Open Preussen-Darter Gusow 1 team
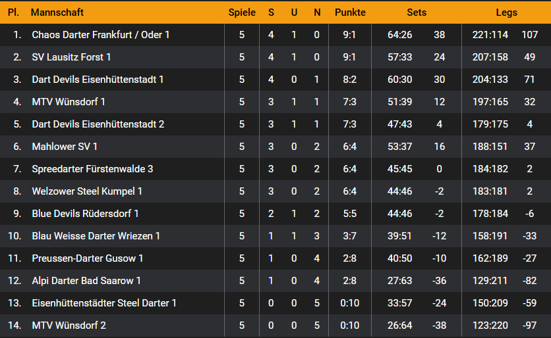 pyautogui.click(x=88, y=258)
